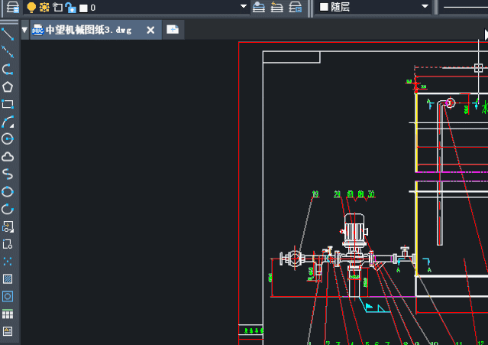Toggle the layer lock padlock icon
This screenshot has width=488, height=345.
tap(71, 8)
